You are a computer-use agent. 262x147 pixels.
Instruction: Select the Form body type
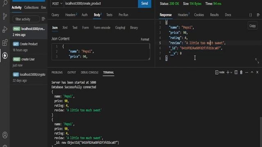click(86, 28)
